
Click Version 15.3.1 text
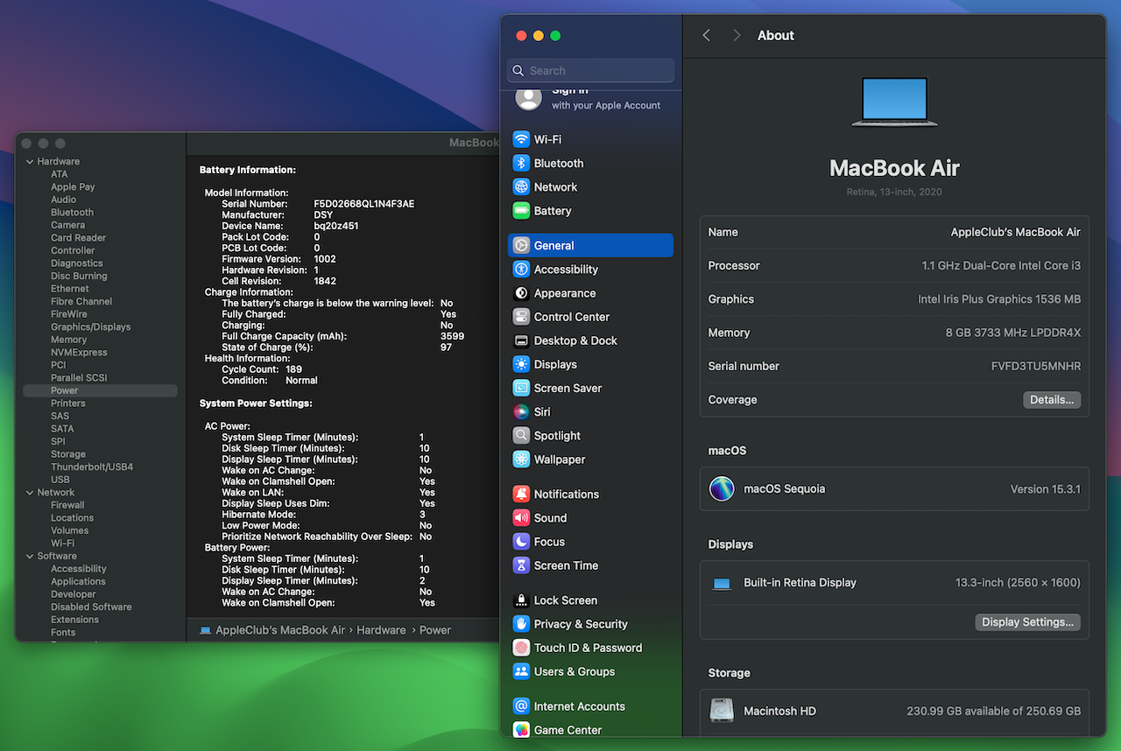tap(1046, 488)
